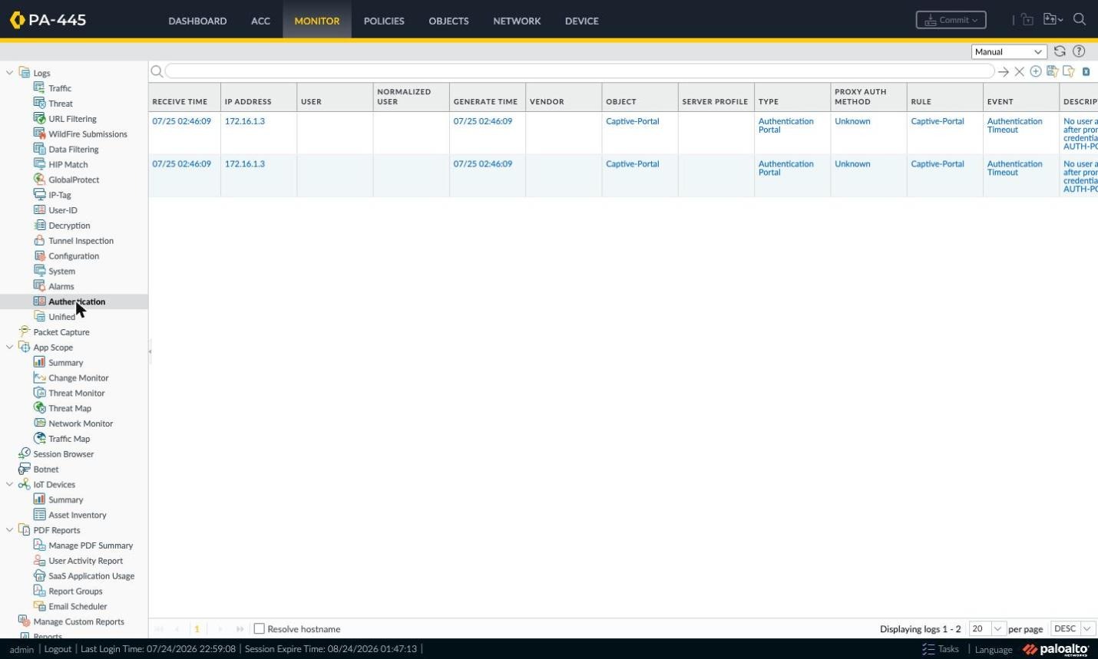Open Decryption logs
Image resolution: width=1098 pixels, height=659 pixels.
(x=69, y=226)
